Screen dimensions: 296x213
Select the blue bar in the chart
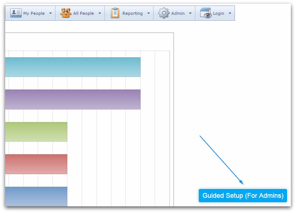click(36, 197)
